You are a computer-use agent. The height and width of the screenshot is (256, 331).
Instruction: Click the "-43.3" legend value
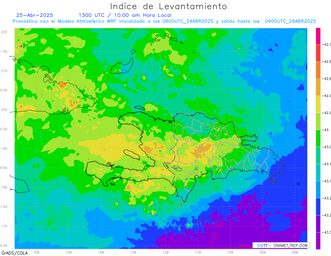tap(327, 233)
